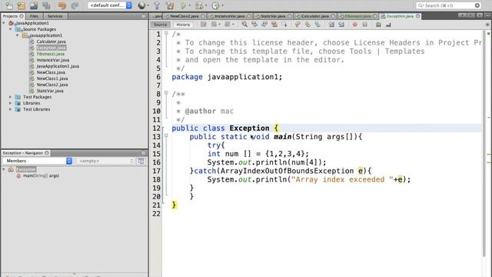Click the Build Project hammer icon
Image resolution: width=492 pixels, height=277 pixels.
coord(157,5)
